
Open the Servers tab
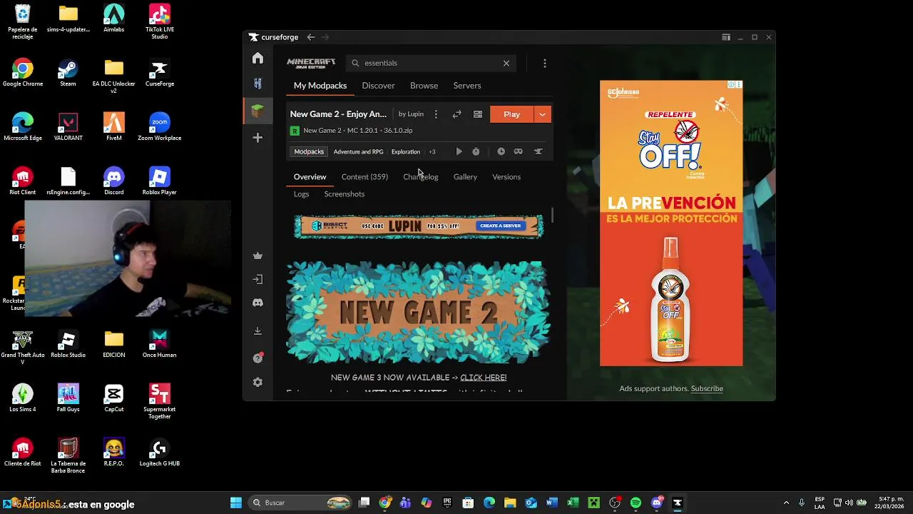(x=467, y=86)
